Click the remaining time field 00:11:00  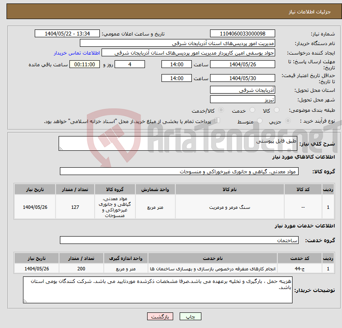85,64
